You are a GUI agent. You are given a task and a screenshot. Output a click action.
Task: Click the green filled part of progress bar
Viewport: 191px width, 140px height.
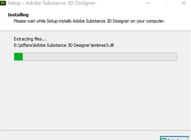click(18, 57)
